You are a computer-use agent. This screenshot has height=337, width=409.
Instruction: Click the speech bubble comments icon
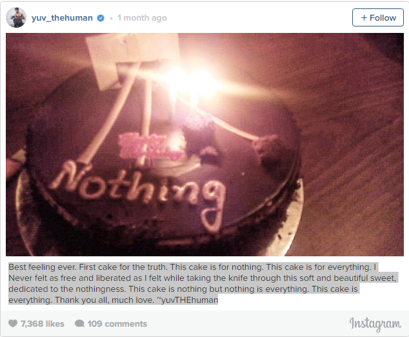click(x=79, y=323)
